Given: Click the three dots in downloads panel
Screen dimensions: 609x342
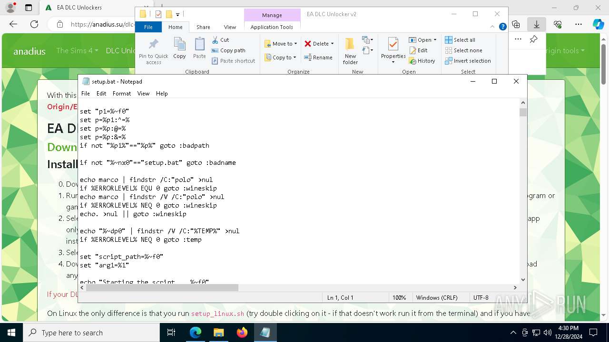Looking at the screenshot, I should point(518,39).
